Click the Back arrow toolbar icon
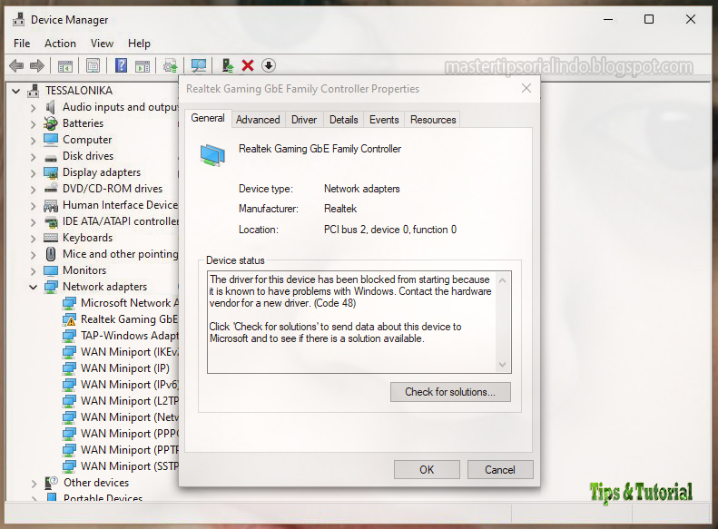718x529 pixels. tap(16, 66)
